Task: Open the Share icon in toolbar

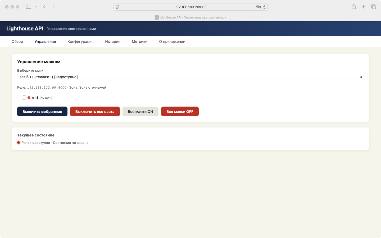Action: [x=354, y=7]
